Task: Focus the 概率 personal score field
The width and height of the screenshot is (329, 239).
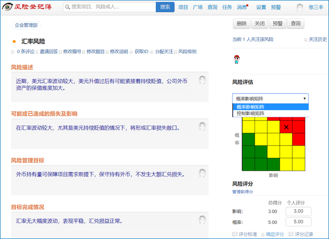Action: (x=298, y=222)
